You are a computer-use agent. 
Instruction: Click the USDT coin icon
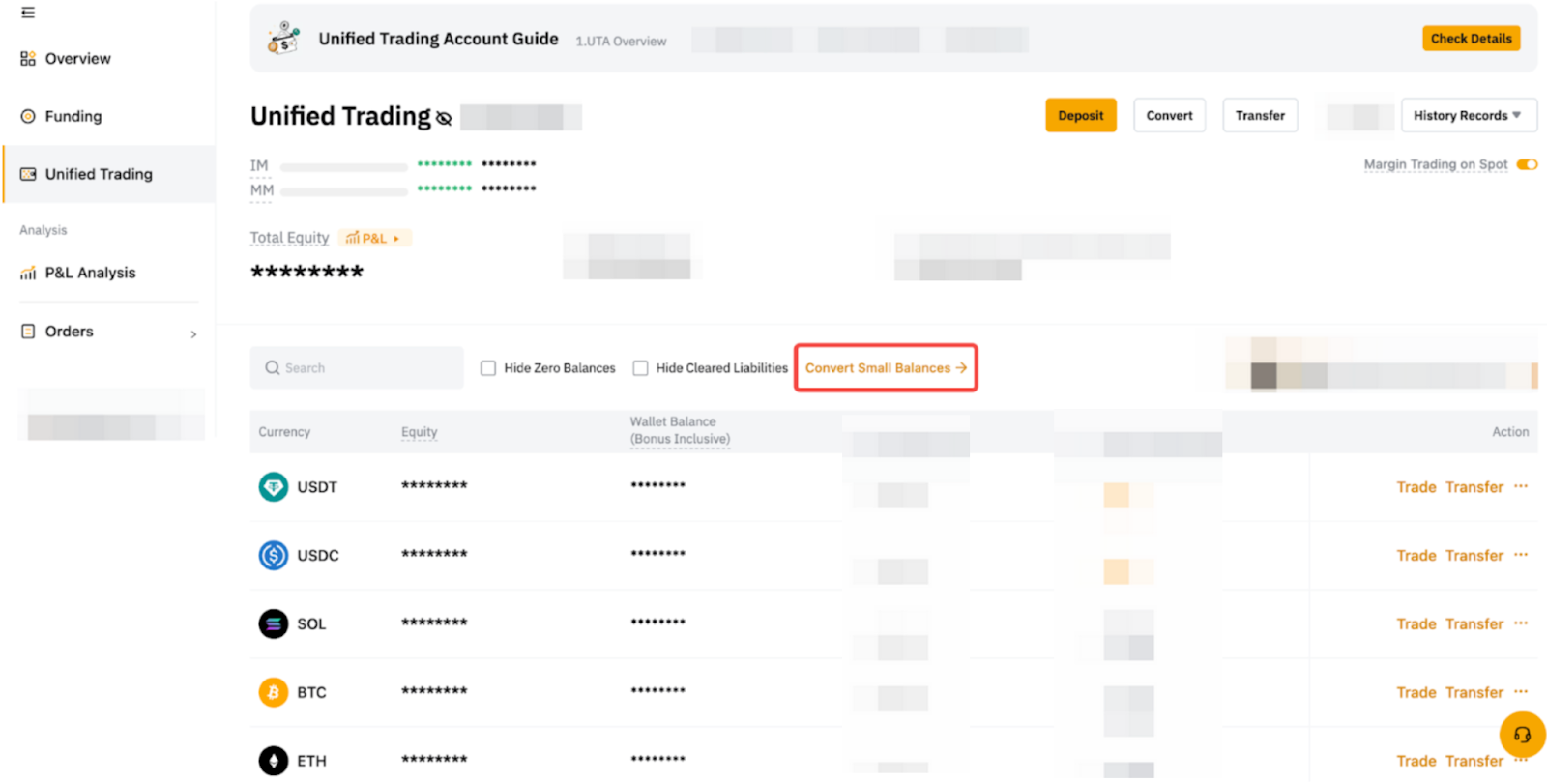(274, 487)
